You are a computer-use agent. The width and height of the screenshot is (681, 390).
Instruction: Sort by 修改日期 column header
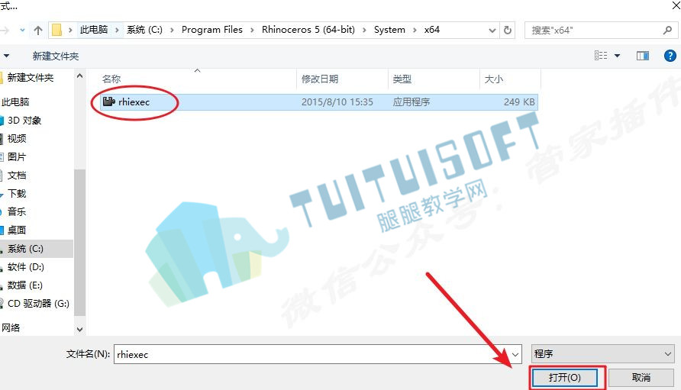pos(320,79)
